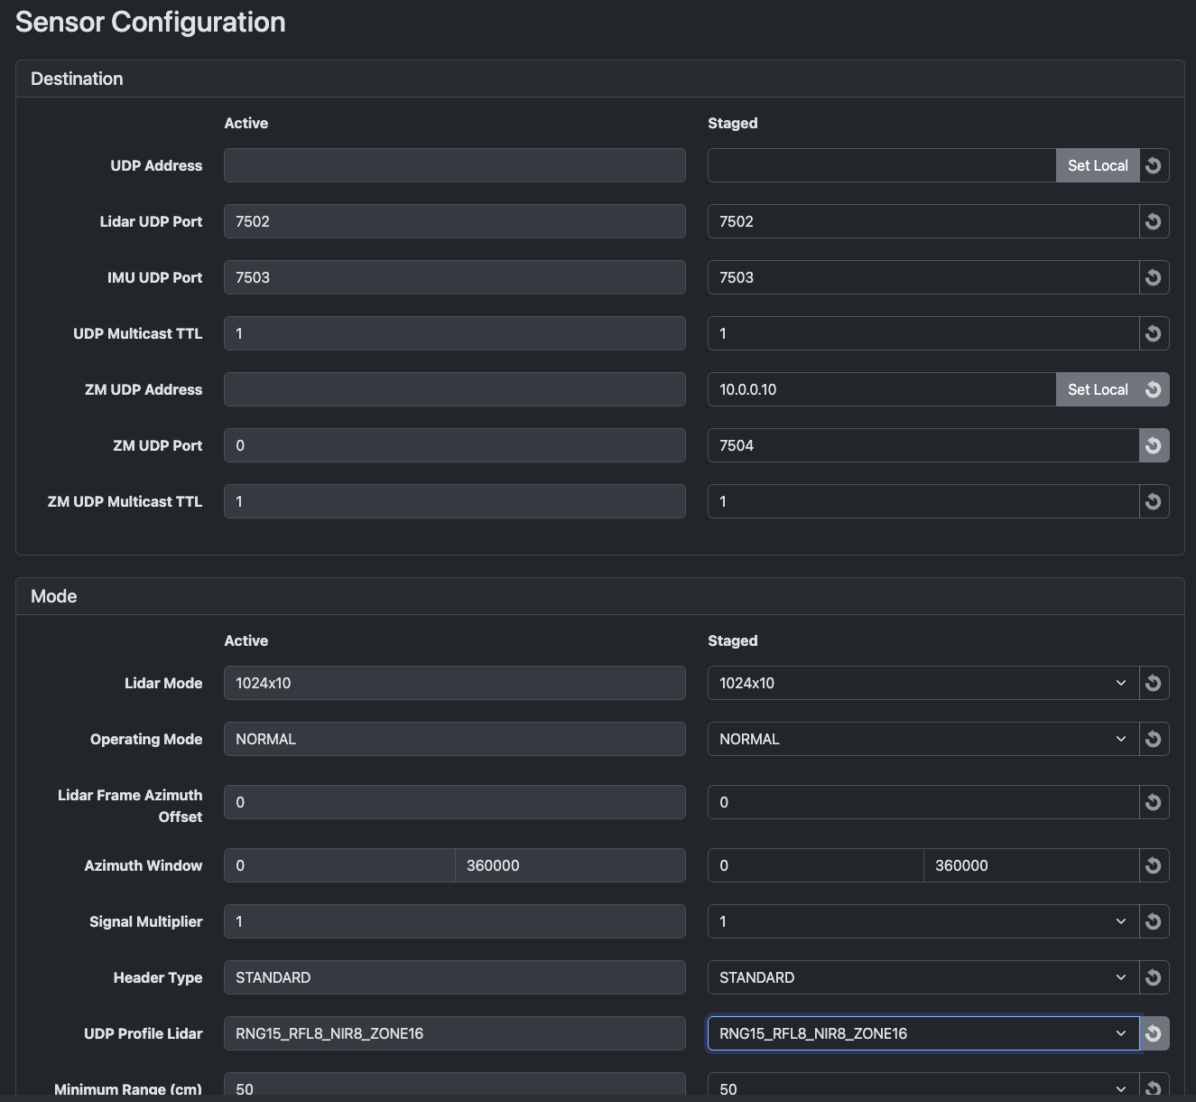This screenshot has width=1196, height=1102.
Task: Reset staged Lidar Frame Azimuth Offset
Action: coord(1154,802)
